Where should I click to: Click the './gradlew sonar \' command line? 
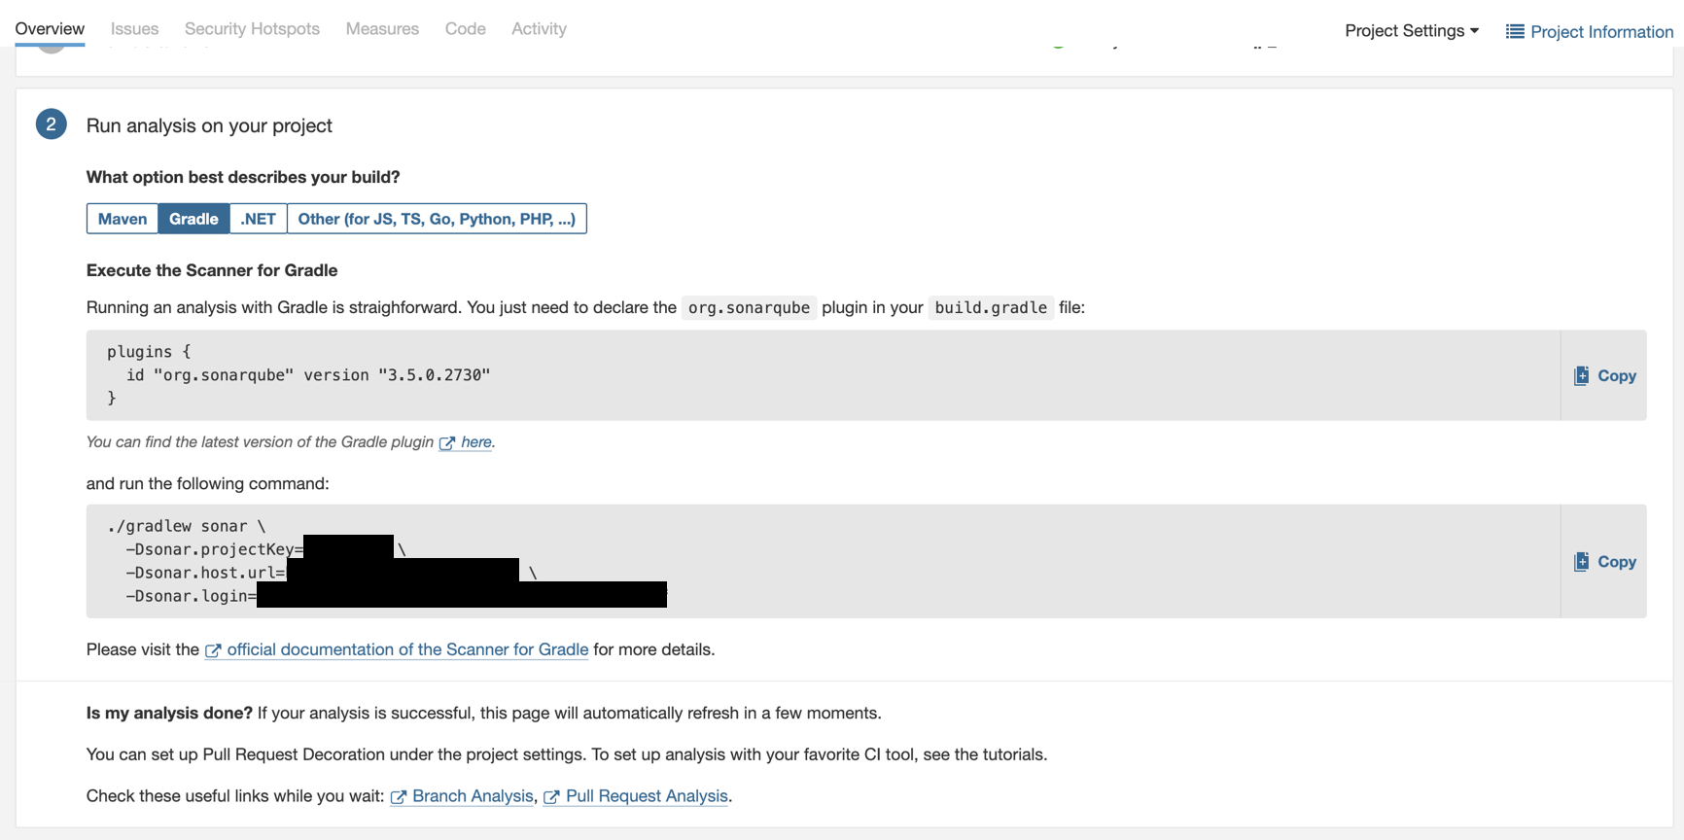pos(186,526)
